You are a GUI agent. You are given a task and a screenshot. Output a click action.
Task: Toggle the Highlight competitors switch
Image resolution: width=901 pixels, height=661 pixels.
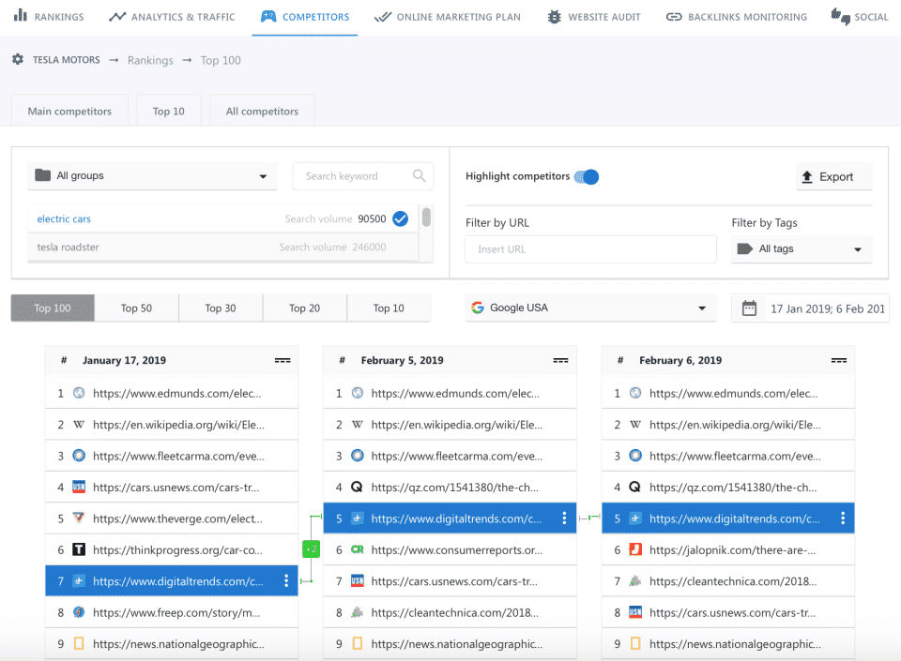tap(587, 176)
